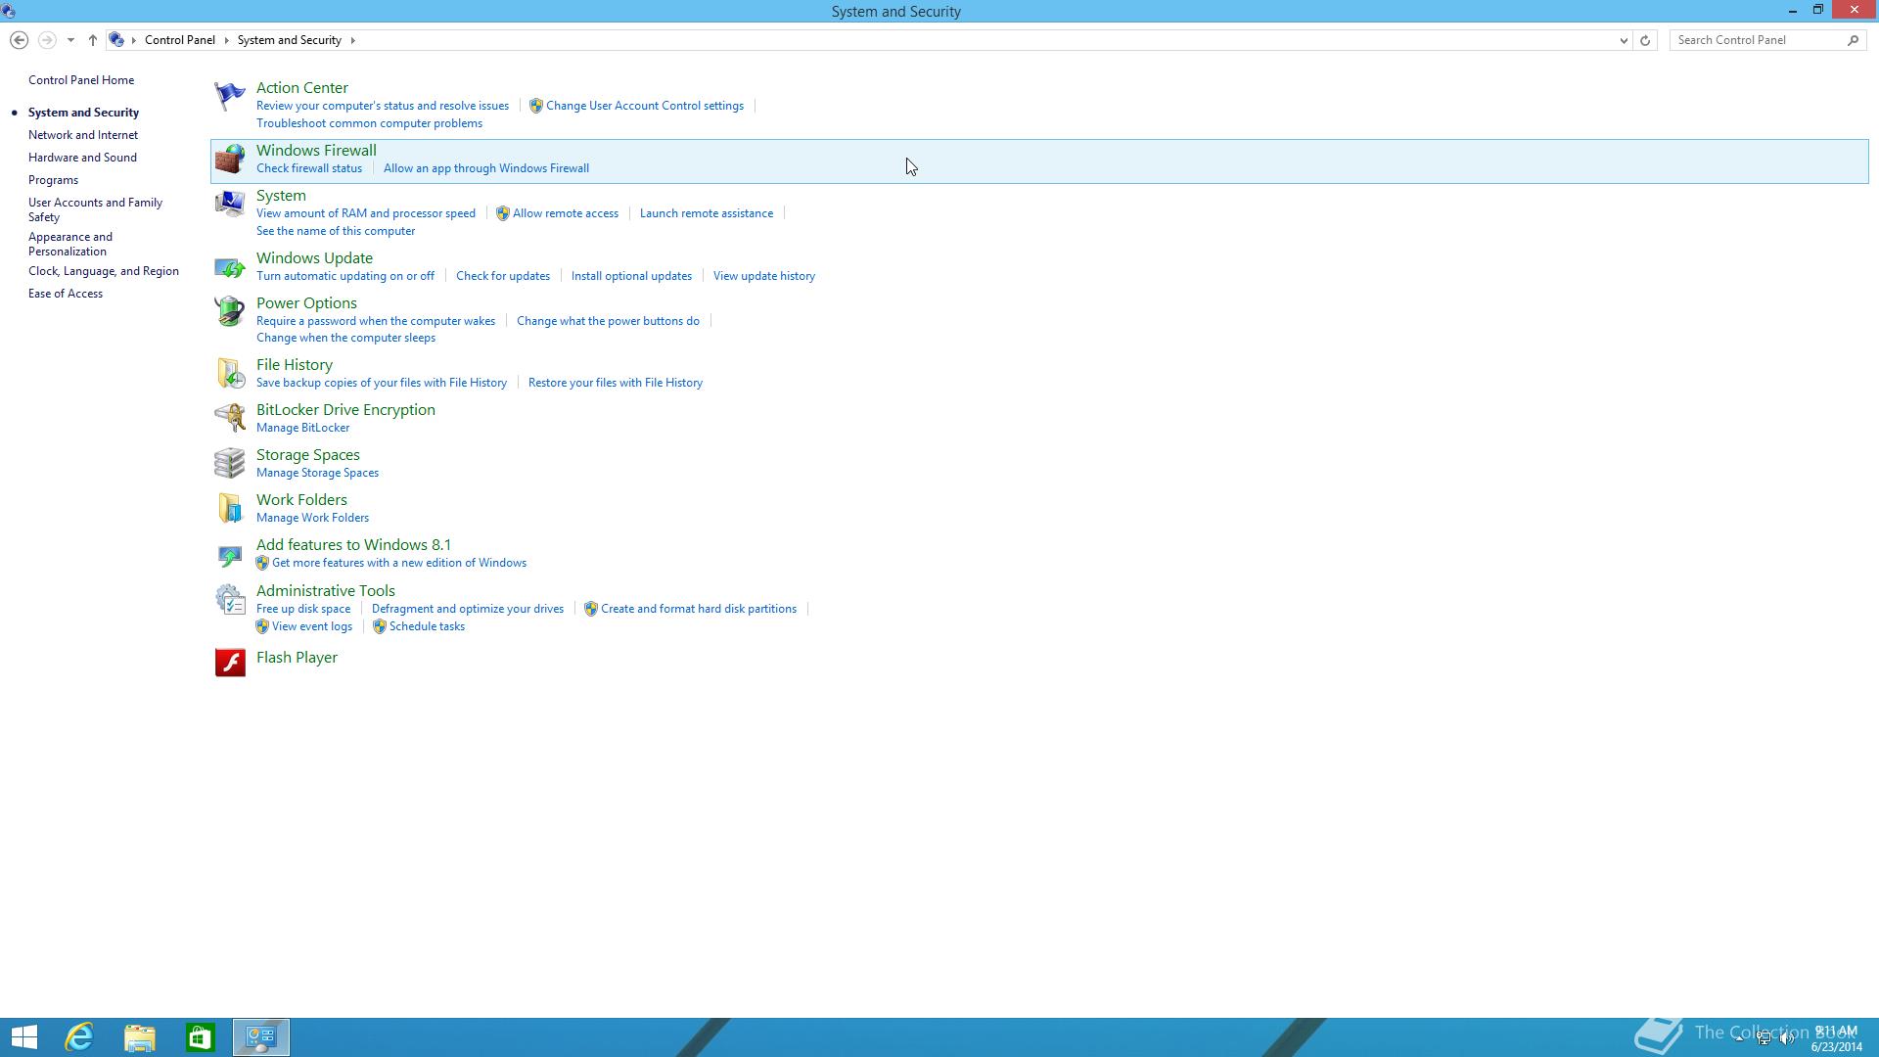Image resolution: width=1879 pixels, height=1057 pixels.
Task: Open the Windows Store taskbar icon
Action: coord(201,1037)
